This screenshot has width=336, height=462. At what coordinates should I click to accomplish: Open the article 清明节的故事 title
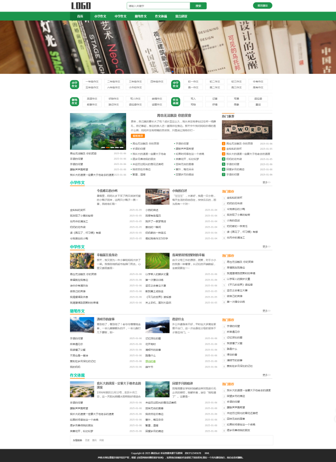pos(106,320)
